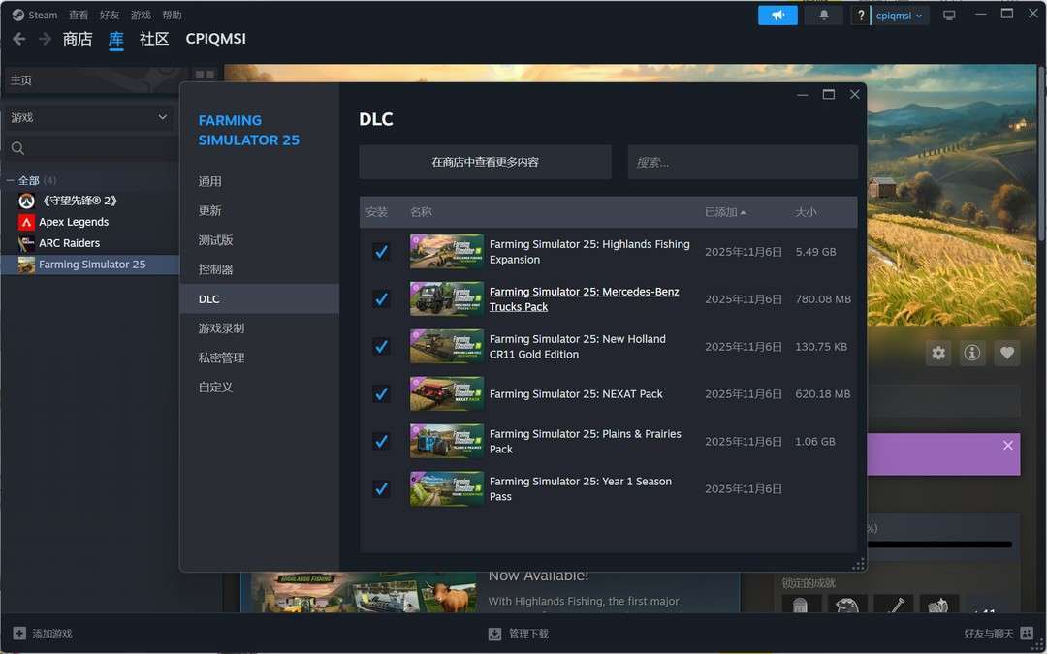Click the favorite heart icon
Viewport: 1047px width, 654px height.
click(x=1007, y=353)
